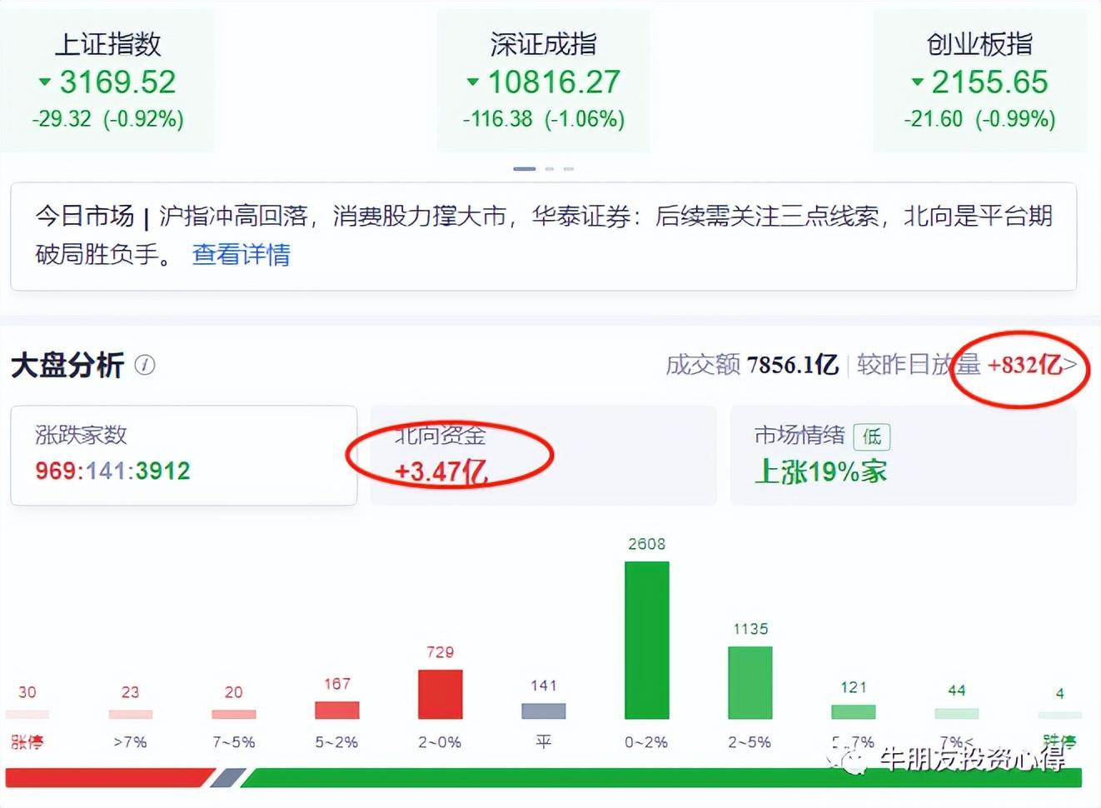Click the down arrow beside 2155.65
This screenshot has width=1101, height=808.
click(918, 82)
